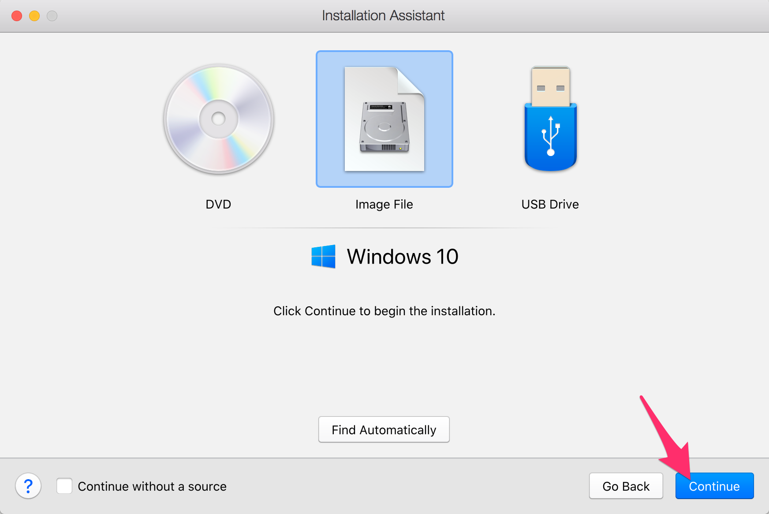Click the Continue without a source label
Screen dimensions: 769x514
tap(152, 486)
